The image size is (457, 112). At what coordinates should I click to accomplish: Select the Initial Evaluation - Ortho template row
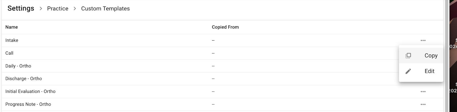point(223,92)
